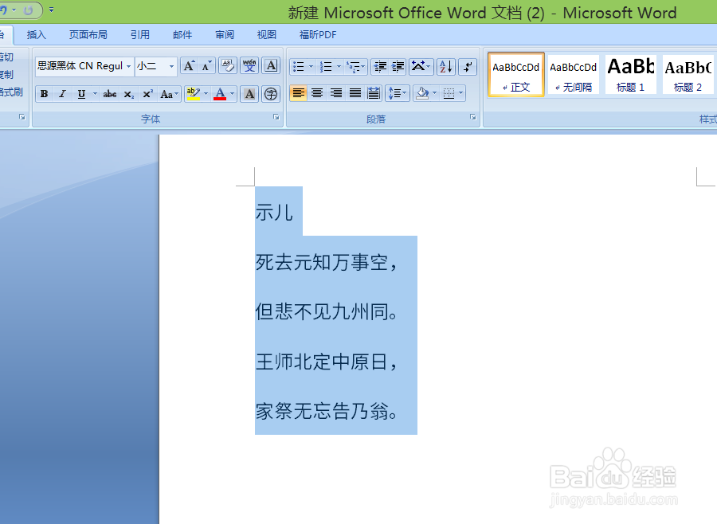Open the phonetic guide (wén) tool

tap(249, 66)
